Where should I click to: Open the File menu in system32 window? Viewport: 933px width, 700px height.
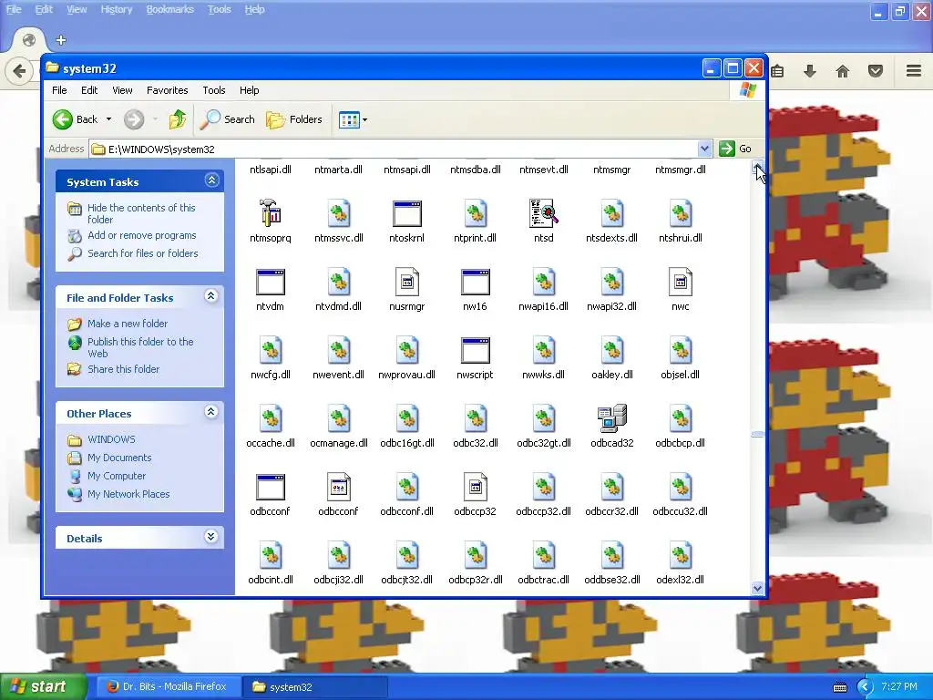coord(59,90)
